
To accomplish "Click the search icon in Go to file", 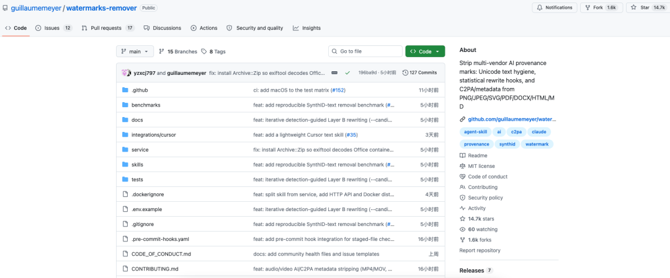I will pos(335,51).
